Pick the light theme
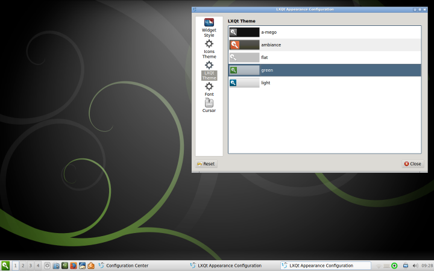This screenshot has width=434, height=271. pos(325,83)
